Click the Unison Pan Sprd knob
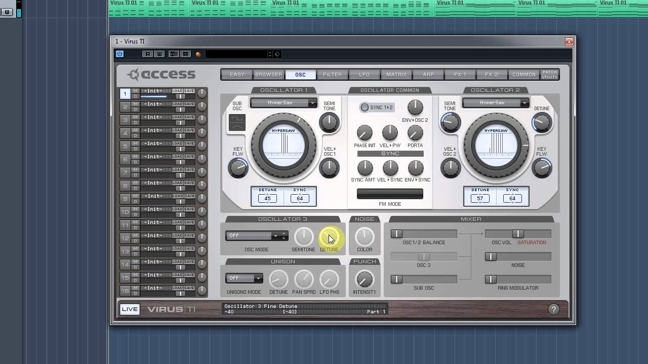 point(304,279)
